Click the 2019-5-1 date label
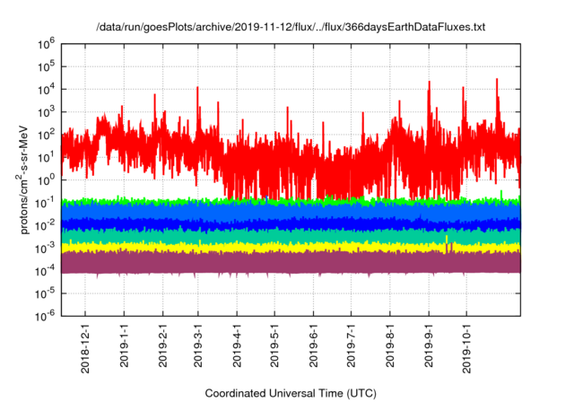Image resolution: width=574 pixels, height=402 pixels. (x=274, y=345)
